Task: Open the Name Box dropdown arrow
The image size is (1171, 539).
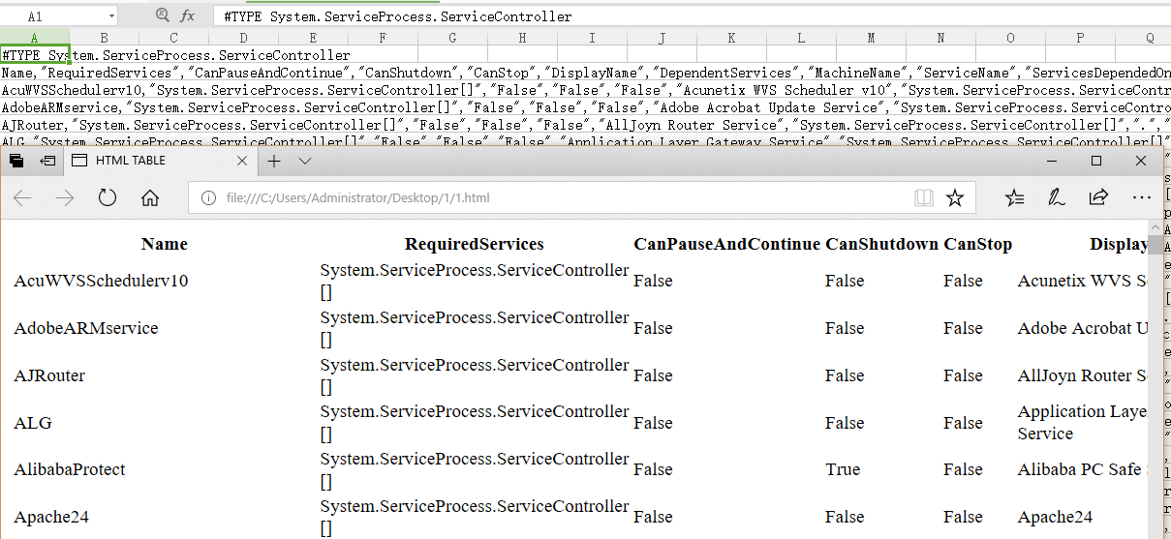Action: tap(110, 16)
